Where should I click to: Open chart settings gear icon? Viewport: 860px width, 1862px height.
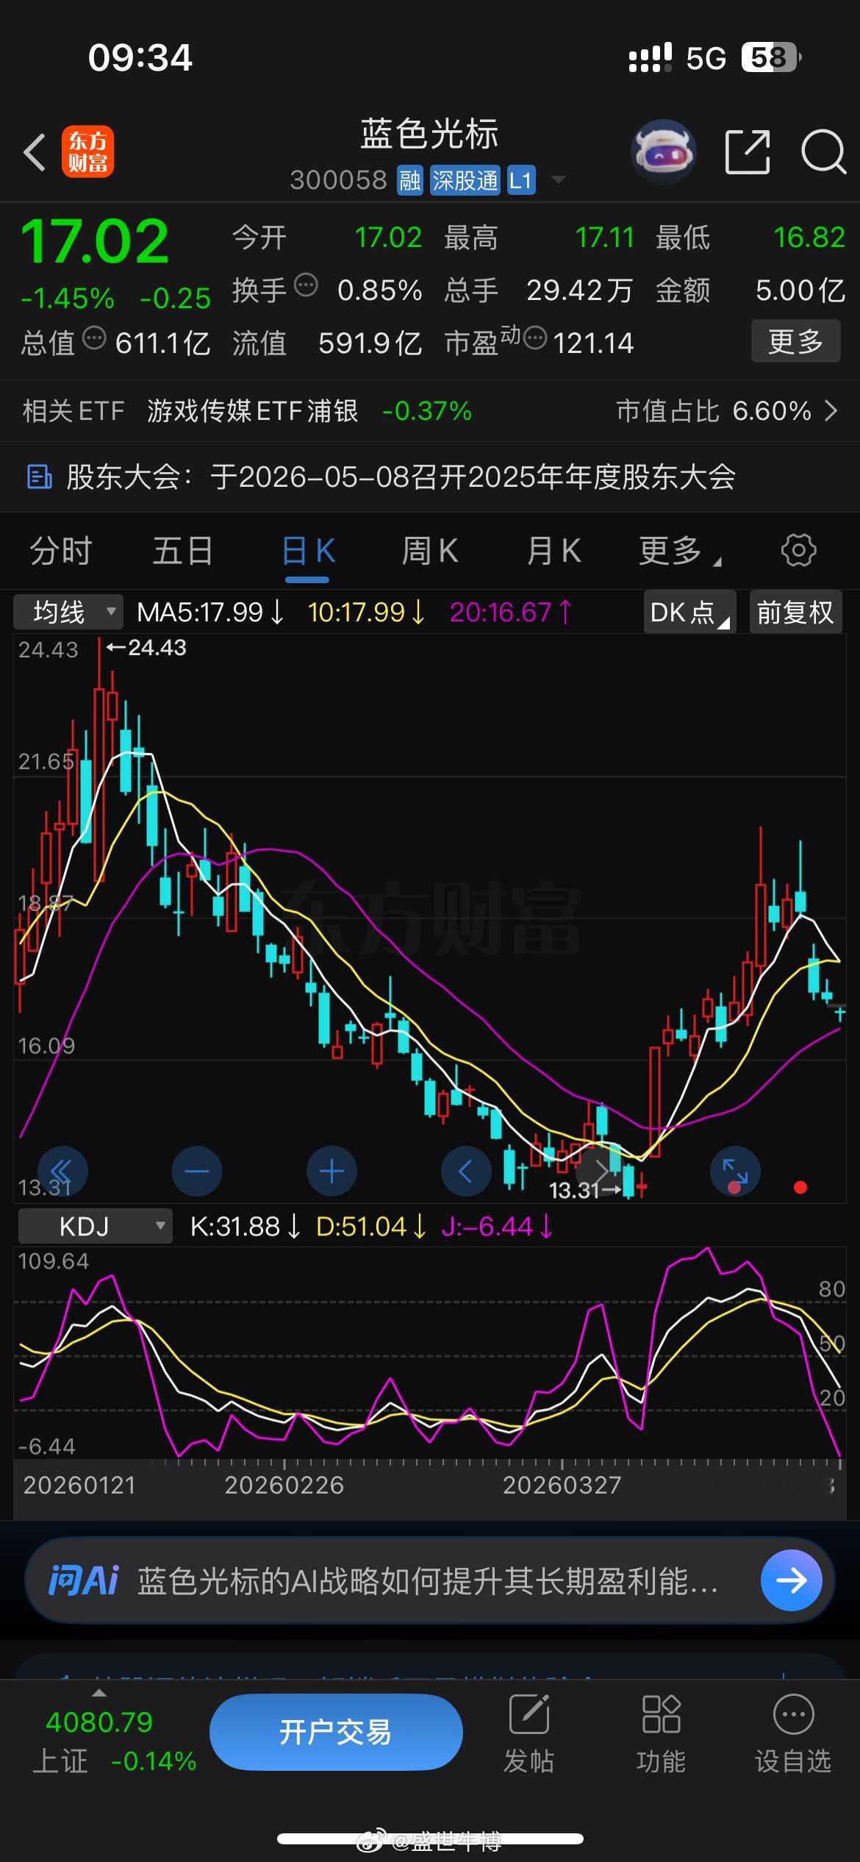coord(799,550)
